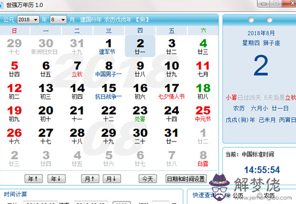Select Saturday August 4 廿三
The height and width of the screenshot is (204, 296).
(203, 46)
